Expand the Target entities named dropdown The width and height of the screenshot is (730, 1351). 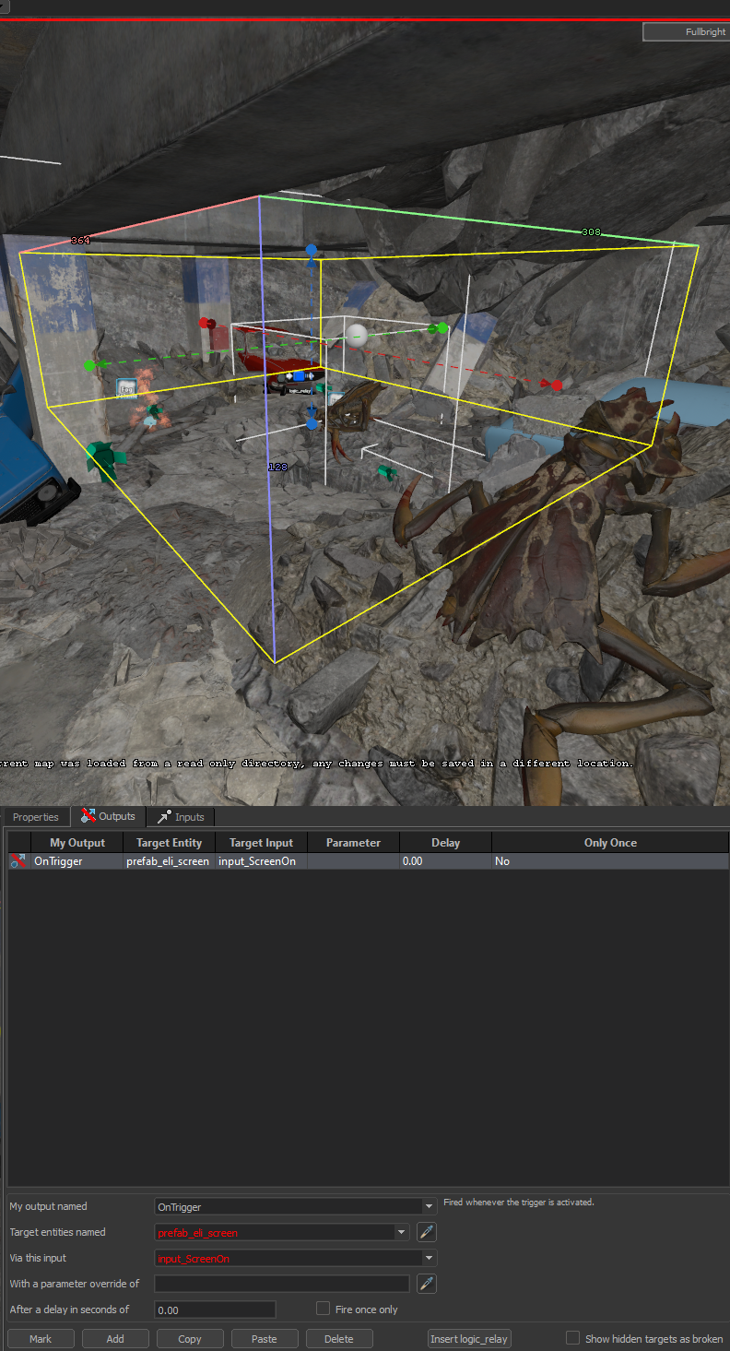click(402, 1232)
